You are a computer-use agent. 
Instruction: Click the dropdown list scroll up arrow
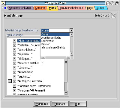(71, 35)
